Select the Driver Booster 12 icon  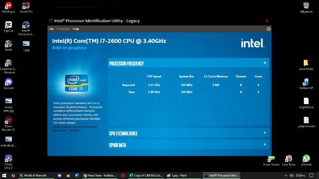[x=8, y=124]
